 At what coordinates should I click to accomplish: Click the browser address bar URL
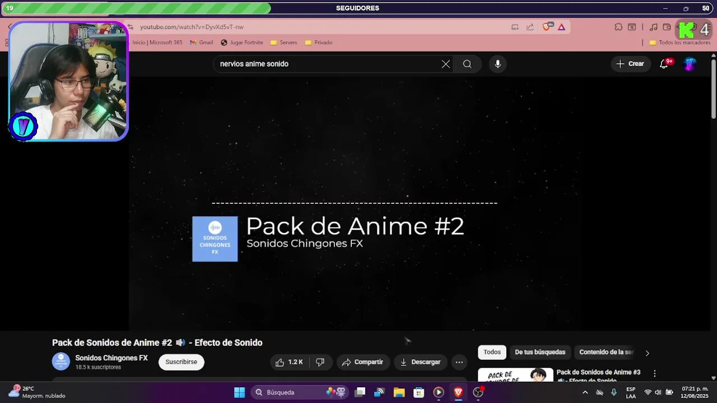[192, 27]
